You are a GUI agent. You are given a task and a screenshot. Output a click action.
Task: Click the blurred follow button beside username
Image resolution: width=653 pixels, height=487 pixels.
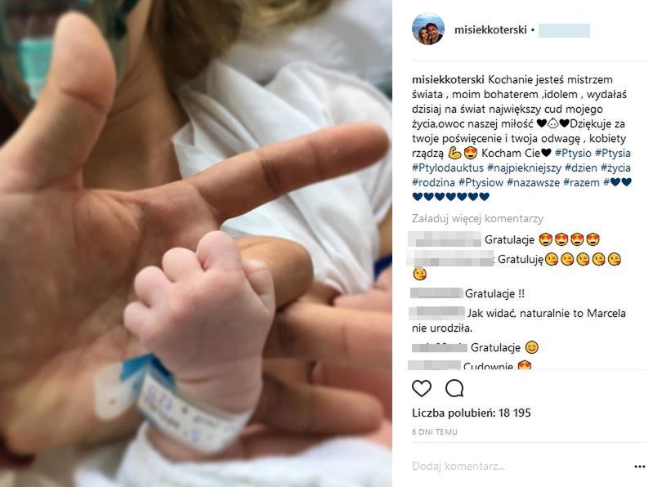pos(564,30)
